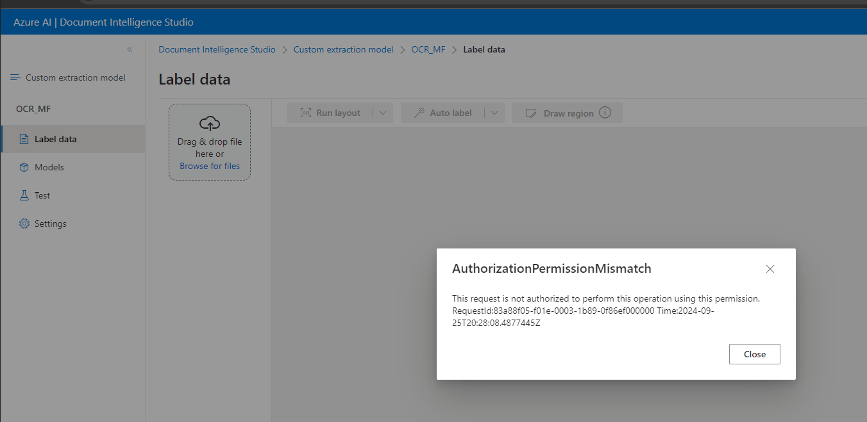Click the Azure AI header title

click(103, 22)
